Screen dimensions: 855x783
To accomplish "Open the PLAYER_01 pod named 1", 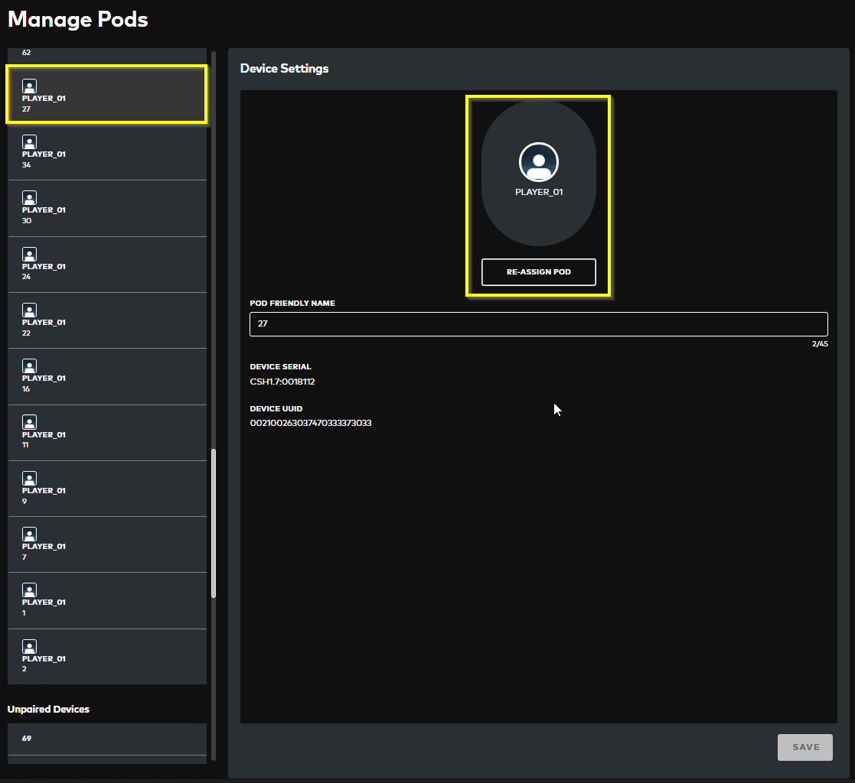I will [107, 601].
